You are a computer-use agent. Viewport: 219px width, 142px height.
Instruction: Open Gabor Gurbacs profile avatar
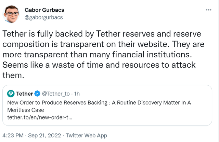11,13
